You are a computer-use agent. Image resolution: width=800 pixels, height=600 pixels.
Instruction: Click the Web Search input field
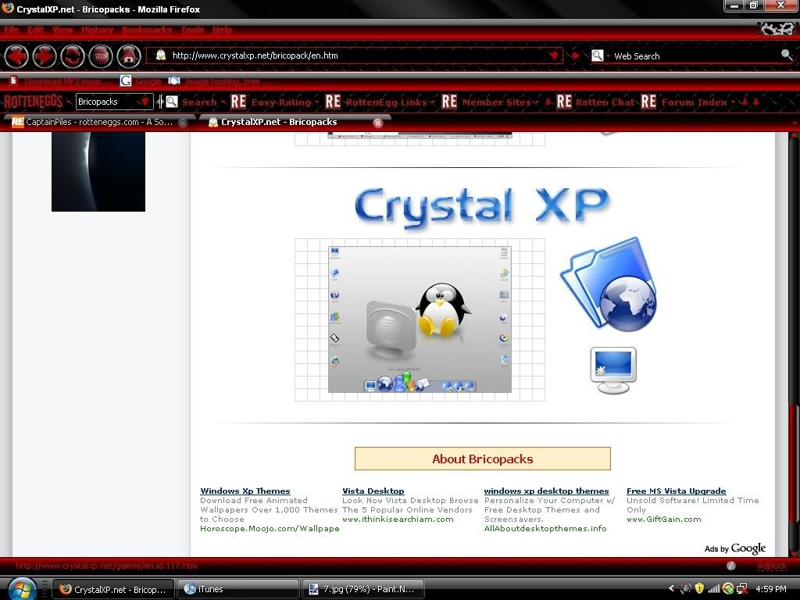tap(694, 55)
